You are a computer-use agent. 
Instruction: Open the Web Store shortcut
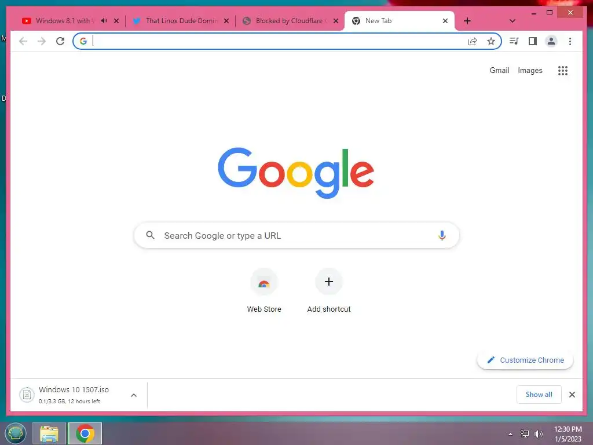pos(264,291)
